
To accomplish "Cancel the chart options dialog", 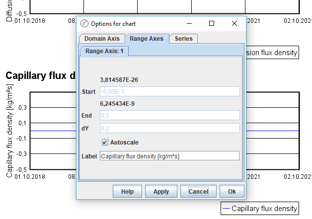I will (x=198, y=191).
